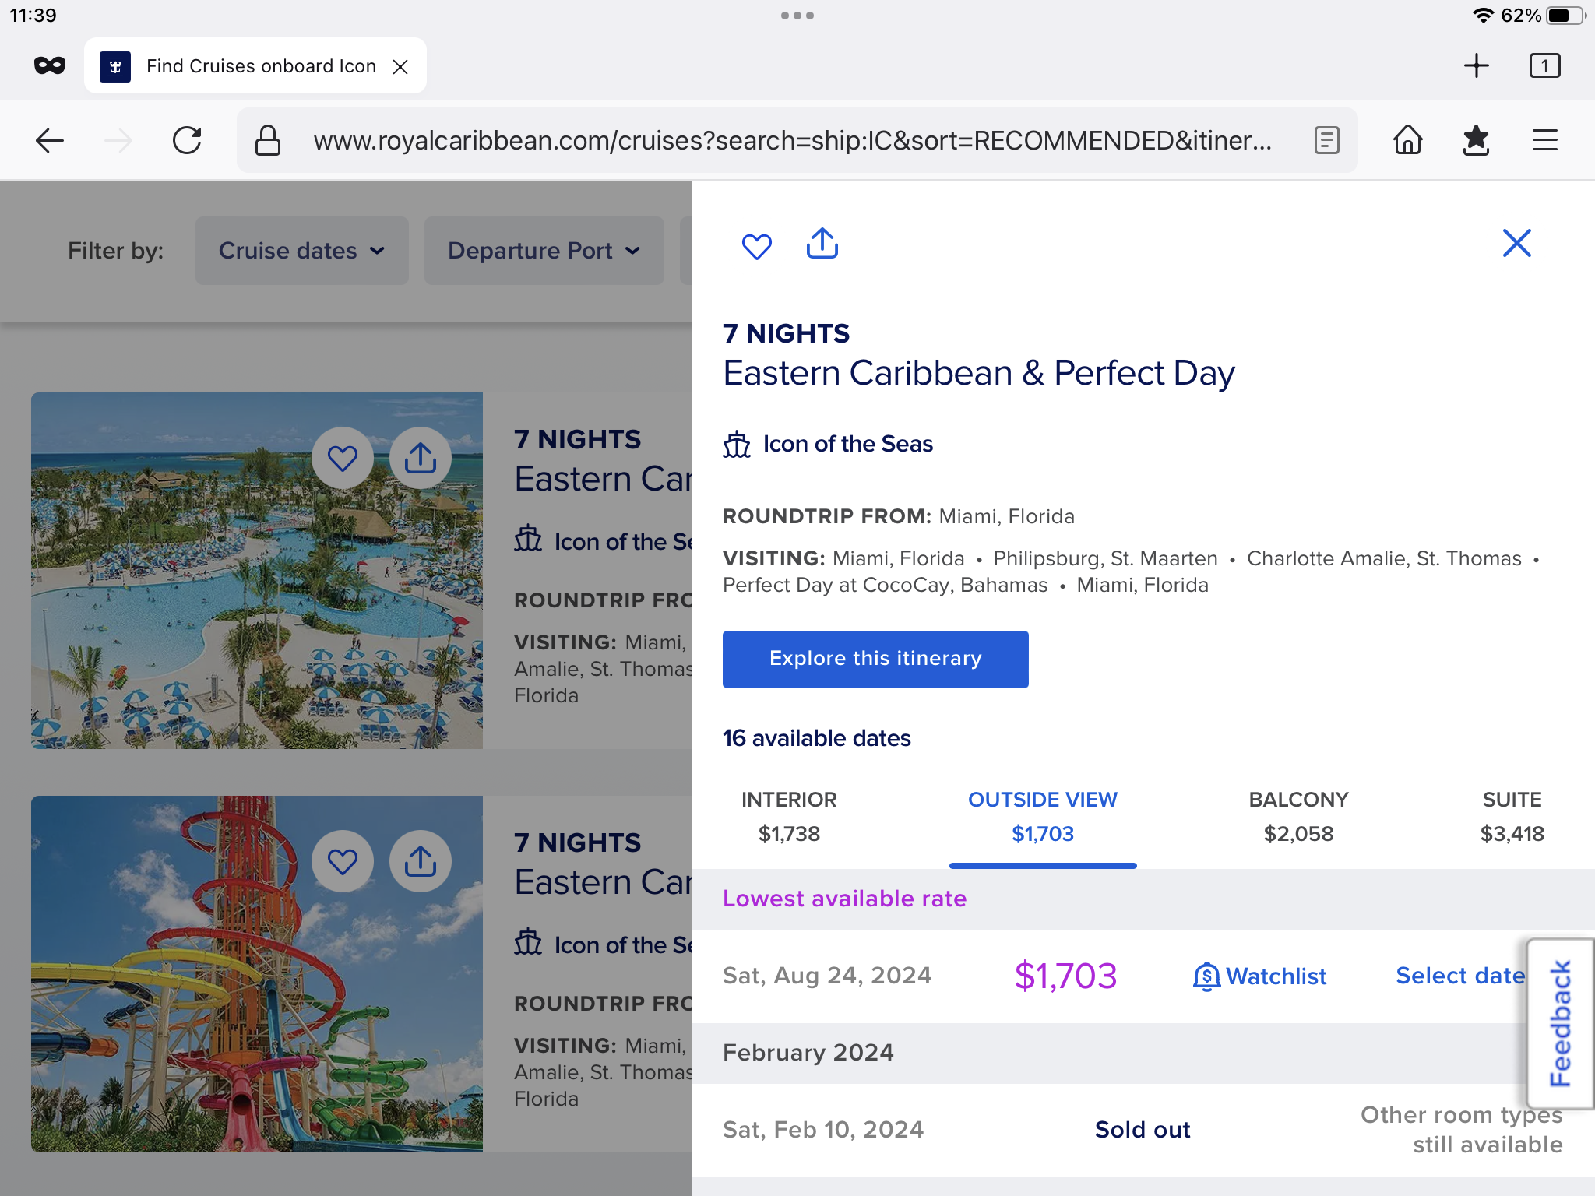
Task: Close the Find Cruises onboard Icon tab
Action: pyautogui.click(x=400, y=66)
